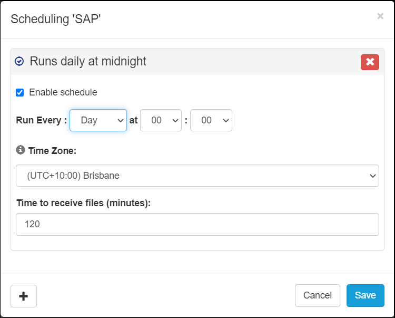This screenshot has width=395, height=318.
Task: Click the 'Enable schedule' label text
Action: pos(63,92)
